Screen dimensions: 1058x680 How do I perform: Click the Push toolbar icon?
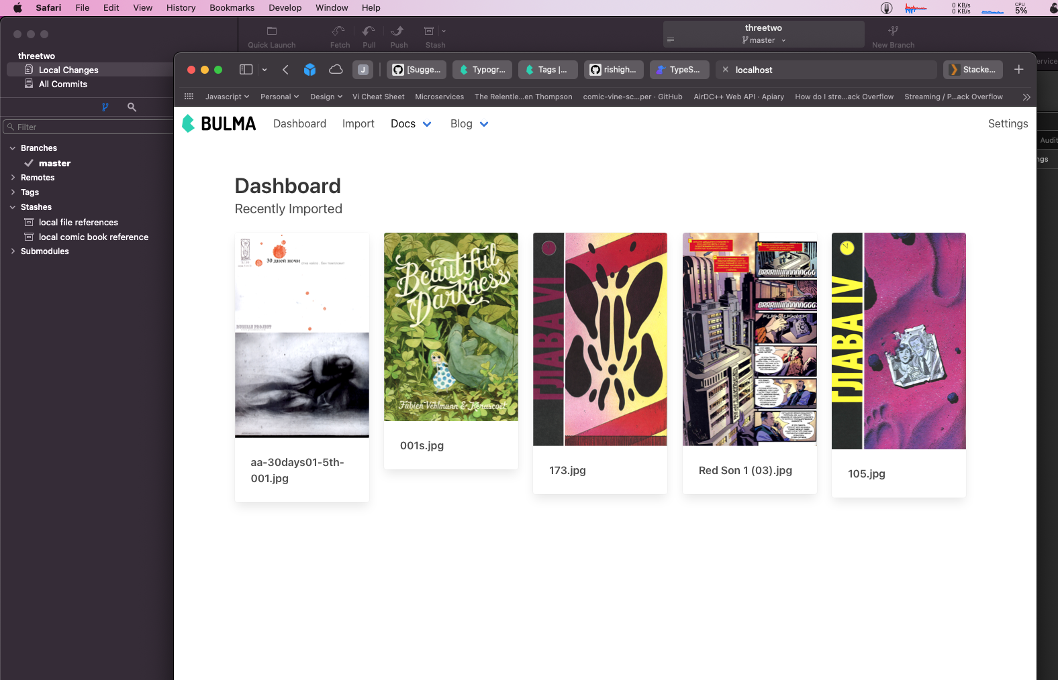[x=398, y=32]
